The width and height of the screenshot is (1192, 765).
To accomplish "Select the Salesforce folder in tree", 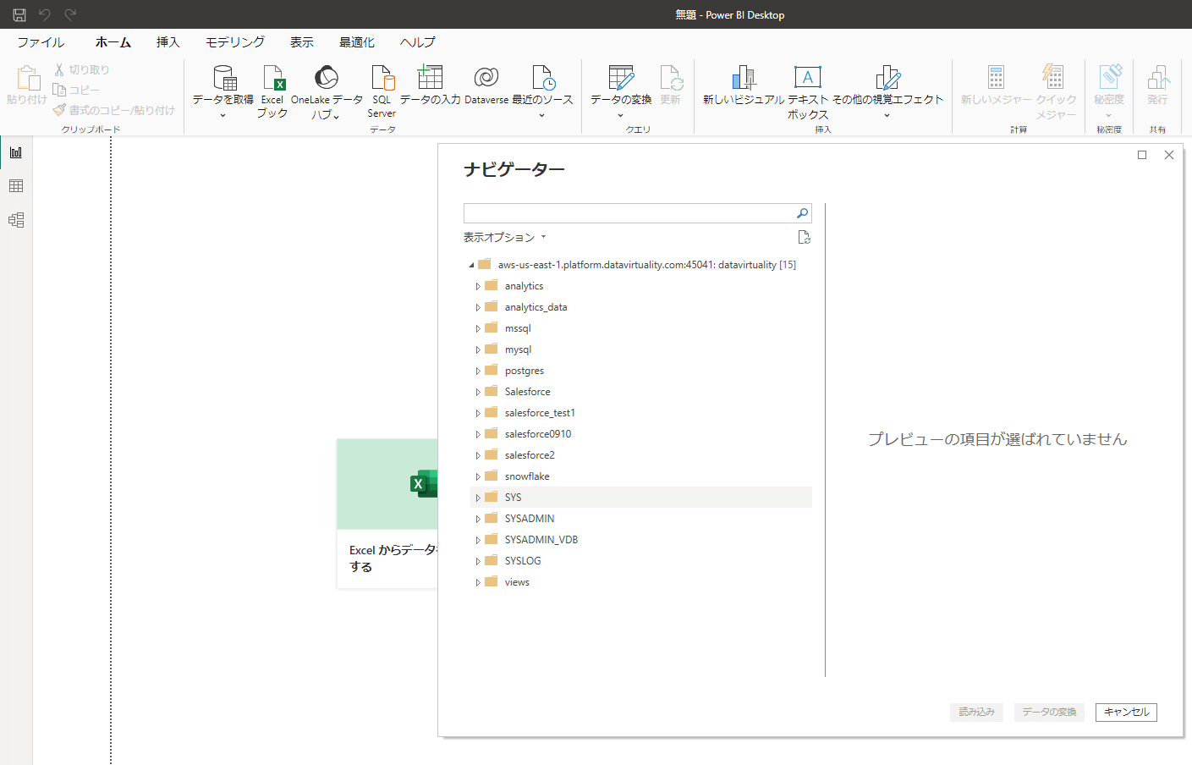I will pyautogui.click(x=527, y=392).
